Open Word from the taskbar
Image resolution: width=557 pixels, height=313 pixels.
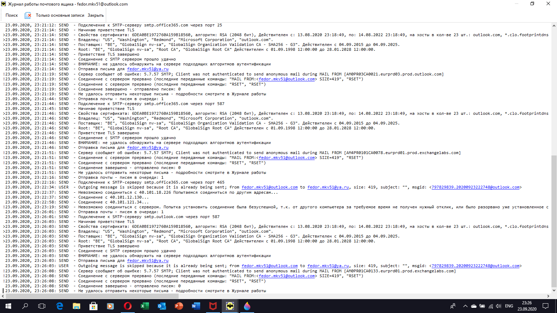coord(196,306)
